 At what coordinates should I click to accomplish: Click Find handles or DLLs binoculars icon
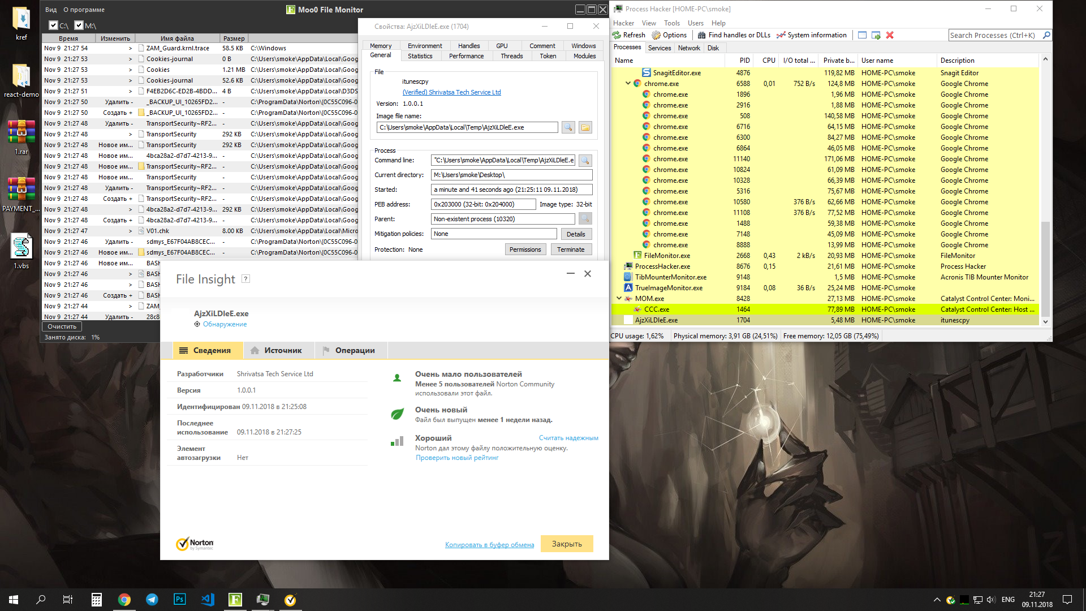point(701,35)
